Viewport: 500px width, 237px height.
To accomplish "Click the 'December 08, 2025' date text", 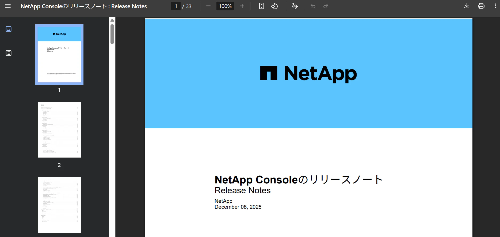I will (238, 207).
